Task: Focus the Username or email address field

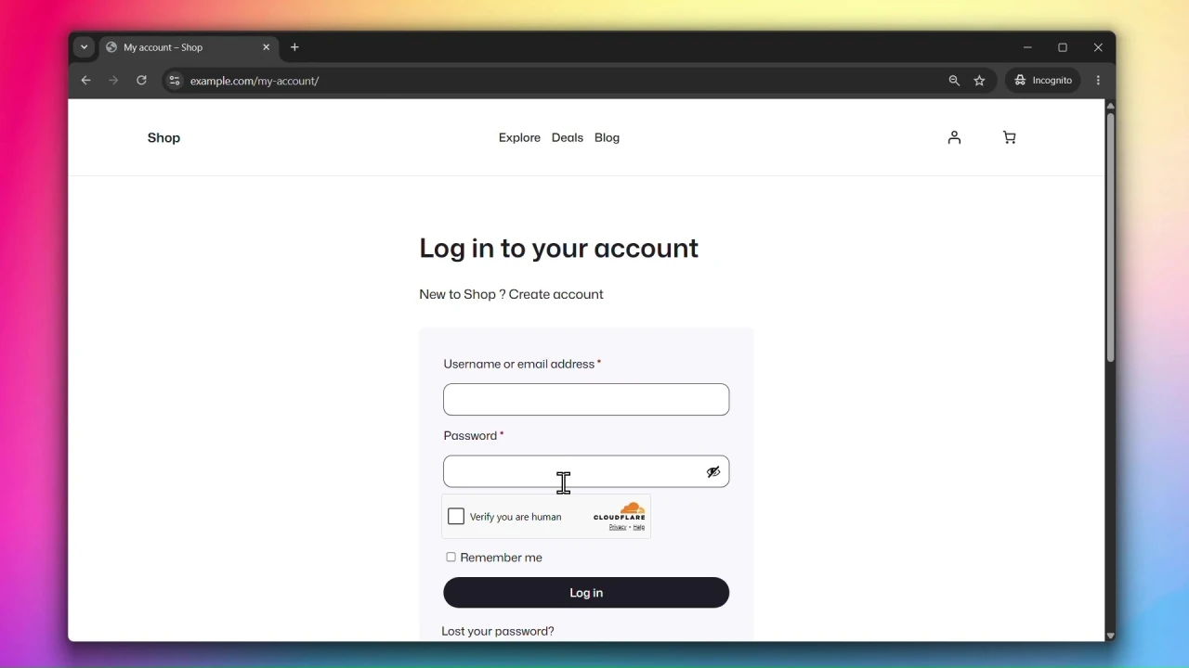Action: coord(586,400)
